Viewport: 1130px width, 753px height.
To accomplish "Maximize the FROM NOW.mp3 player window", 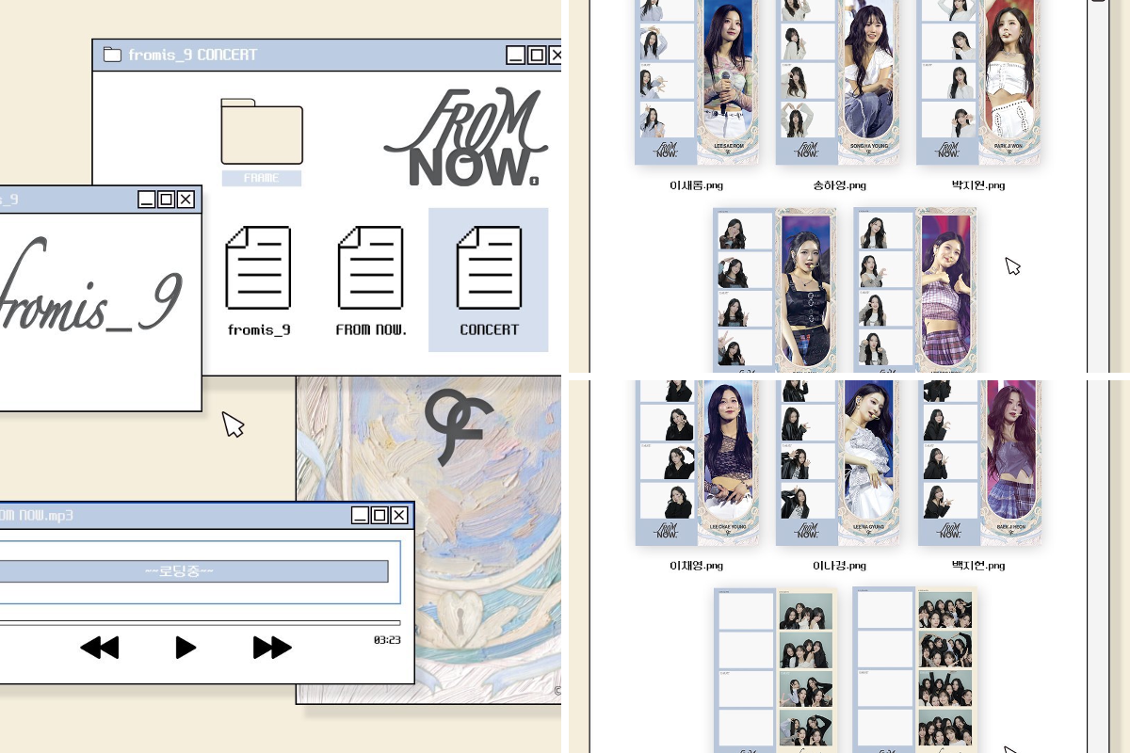I will coord(379,515).
